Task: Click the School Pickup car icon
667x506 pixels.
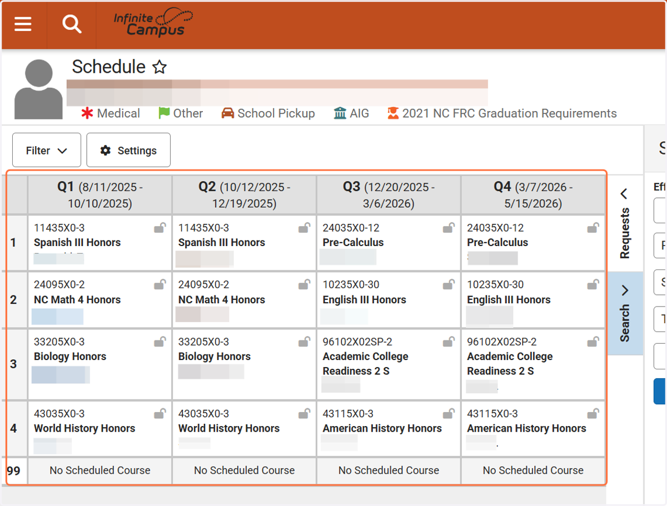Action: [x=228, y=113]
